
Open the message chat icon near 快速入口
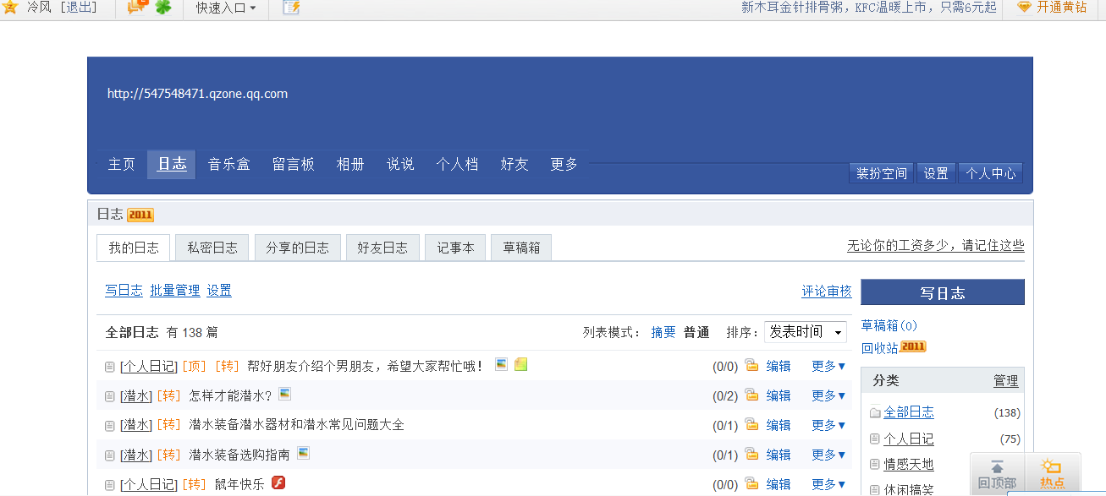(x=138, y=8)
